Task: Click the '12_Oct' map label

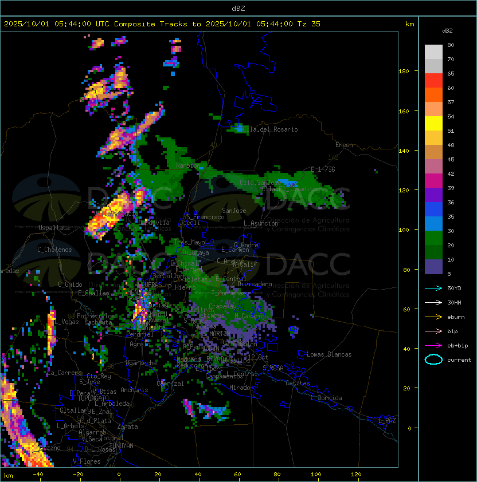Action: pyautogui.click(x=258, y=357)
